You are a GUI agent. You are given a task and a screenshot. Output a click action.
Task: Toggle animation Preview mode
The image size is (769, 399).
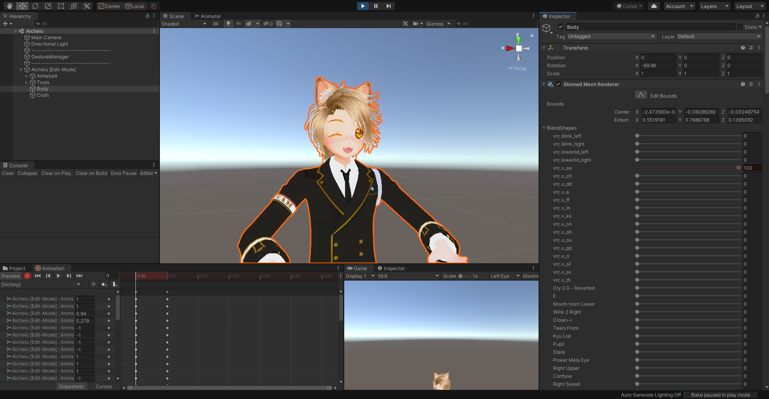pos(11,276)
